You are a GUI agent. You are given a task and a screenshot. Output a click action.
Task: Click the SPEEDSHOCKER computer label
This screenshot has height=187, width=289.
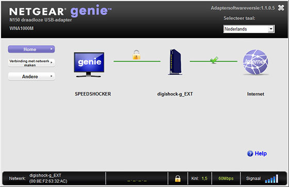click(93, 94)
